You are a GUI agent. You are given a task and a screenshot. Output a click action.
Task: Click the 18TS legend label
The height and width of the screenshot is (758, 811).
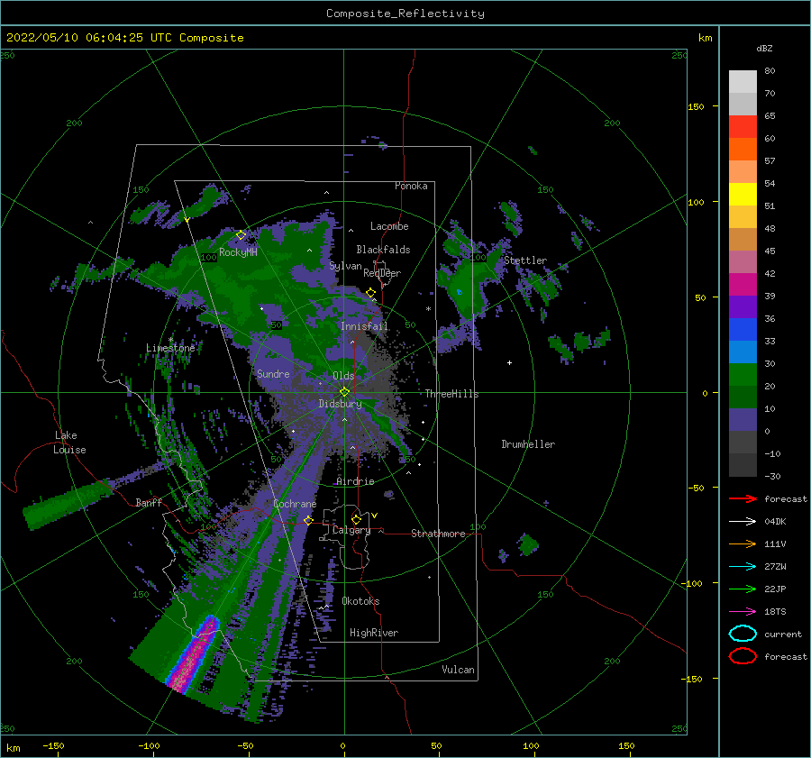click(x=775, y=612)
